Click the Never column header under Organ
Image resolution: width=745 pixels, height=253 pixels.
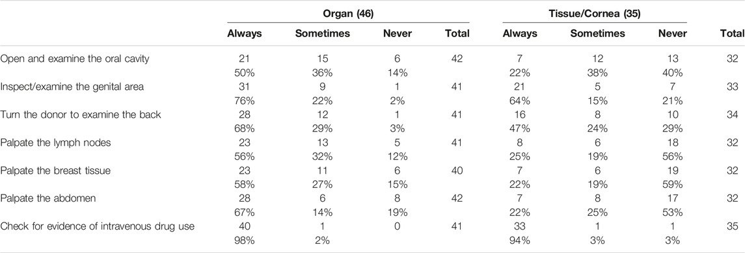397,34
